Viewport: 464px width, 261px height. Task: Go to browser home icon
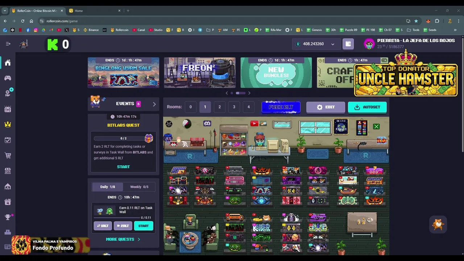click(x=31, y=21)
